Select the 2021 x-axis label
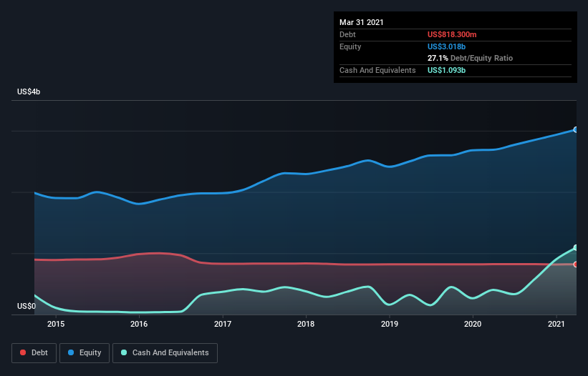This screenshot has width=588, height=376. (x=556, y=324)
